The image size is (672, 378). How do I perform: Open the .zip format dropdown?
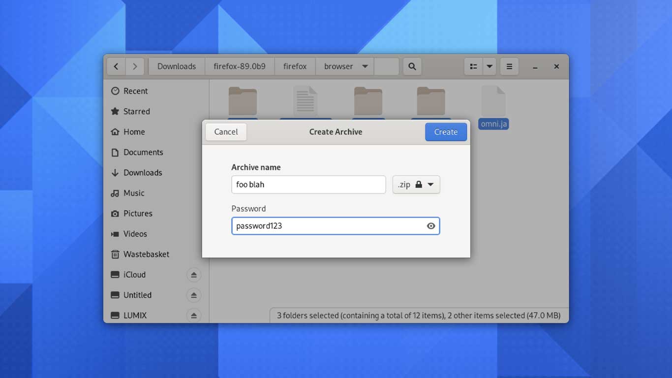[416, 185]
